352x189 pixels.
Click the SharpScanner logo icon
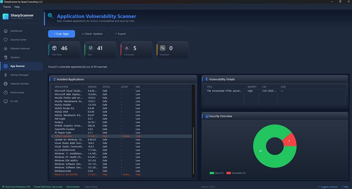6,17
